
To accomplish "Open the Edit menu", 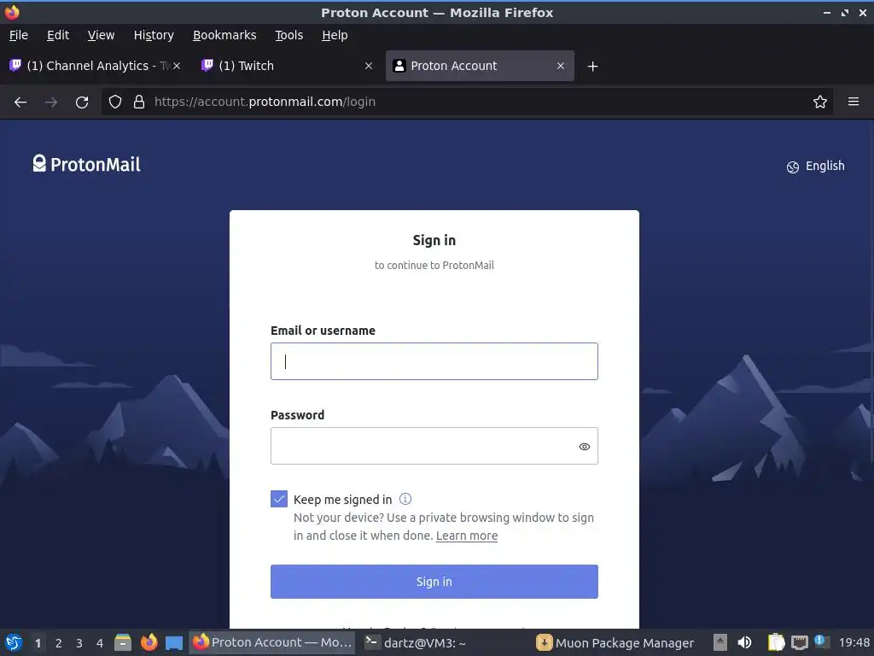I will pyautogui.click(x=58, y=35).
